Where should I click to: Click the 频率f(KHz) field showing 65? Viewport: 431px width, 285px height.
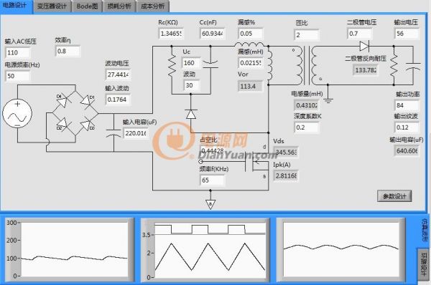pyautogui.click(x=212, y=180)
